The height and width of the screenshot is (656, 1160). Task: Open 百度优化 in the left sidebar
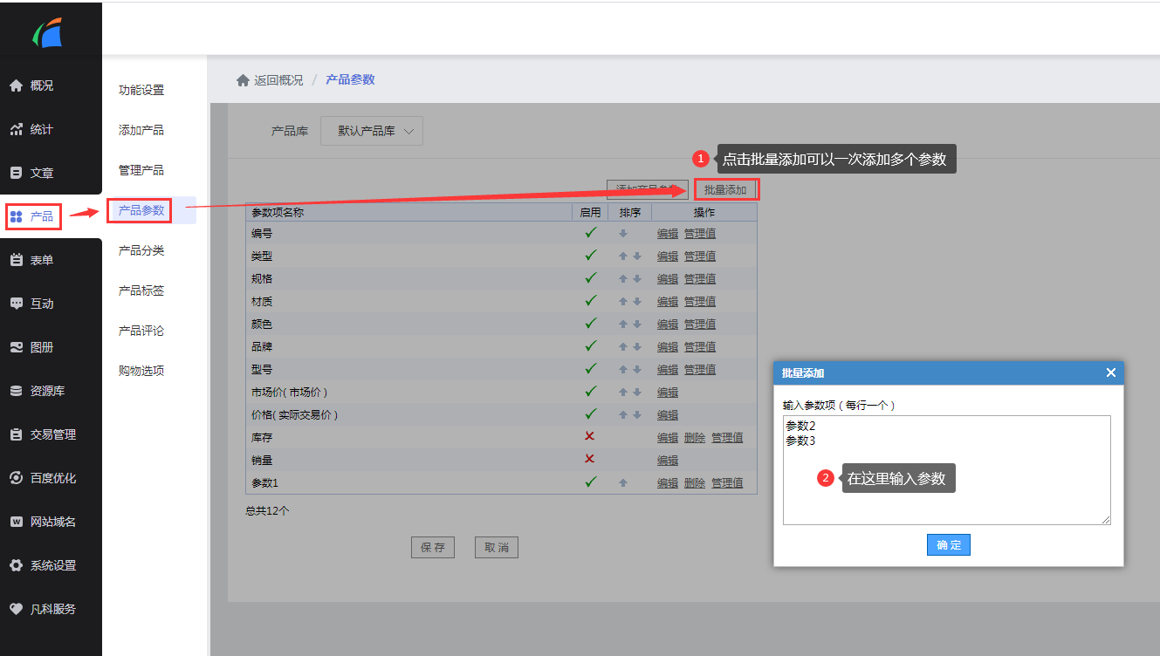[x=52, y=478]
